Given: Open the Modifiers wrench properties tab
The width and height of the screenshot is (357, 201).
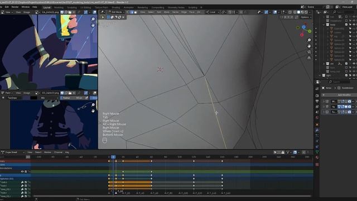Looking at the screenshot, I should pos(317,130).
